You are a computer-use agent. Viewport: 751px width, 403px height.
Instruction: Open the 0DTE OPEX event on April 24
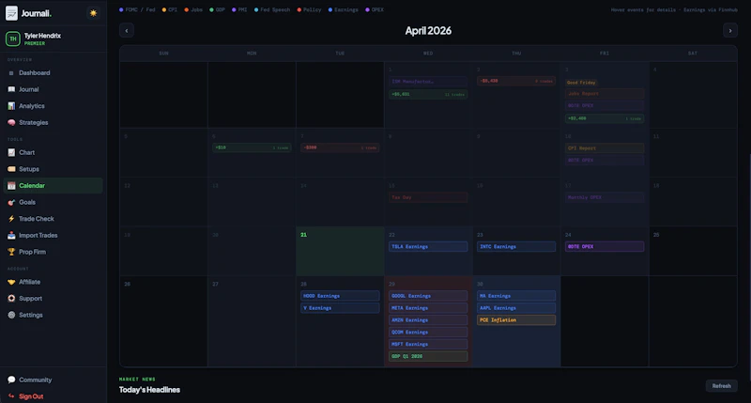[604, 247]
